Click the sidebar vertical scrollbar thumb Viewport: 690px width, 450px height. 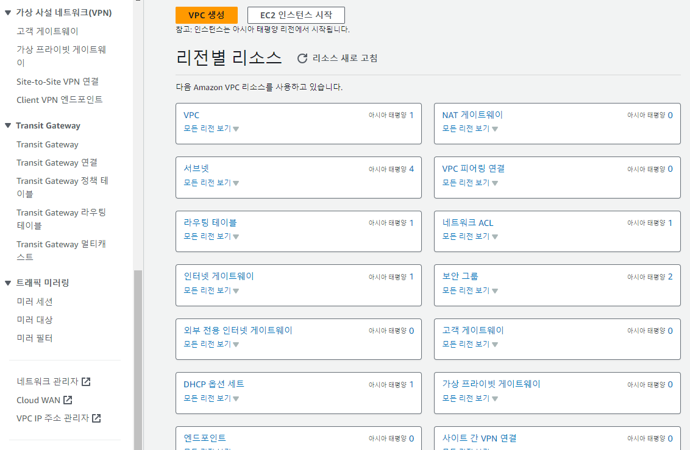tap(138, 360)
